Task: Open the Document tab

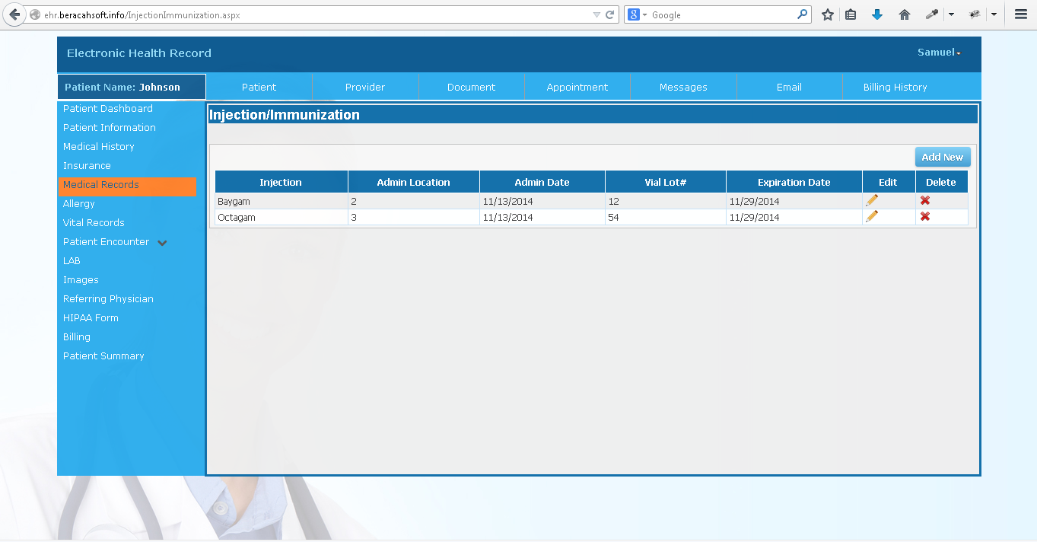Action: click(472, 87)
